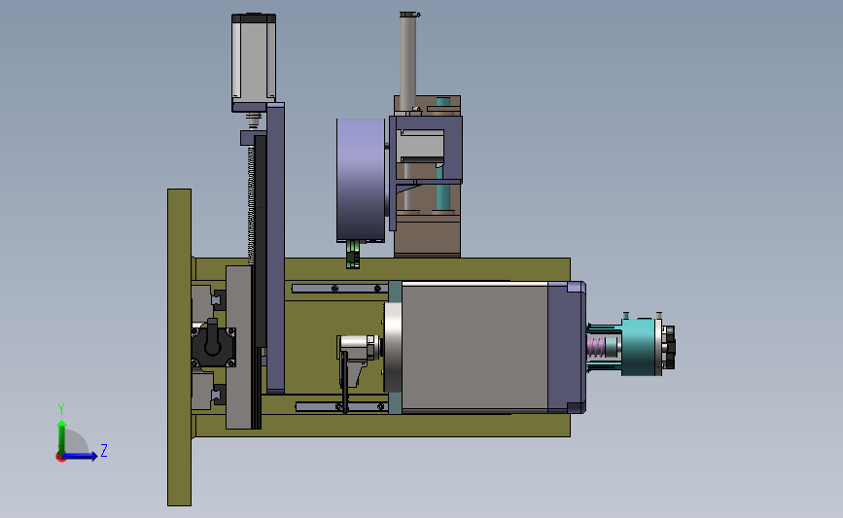Select the black nut at far right end
843x518 pixels.
(x=669, y=347)
